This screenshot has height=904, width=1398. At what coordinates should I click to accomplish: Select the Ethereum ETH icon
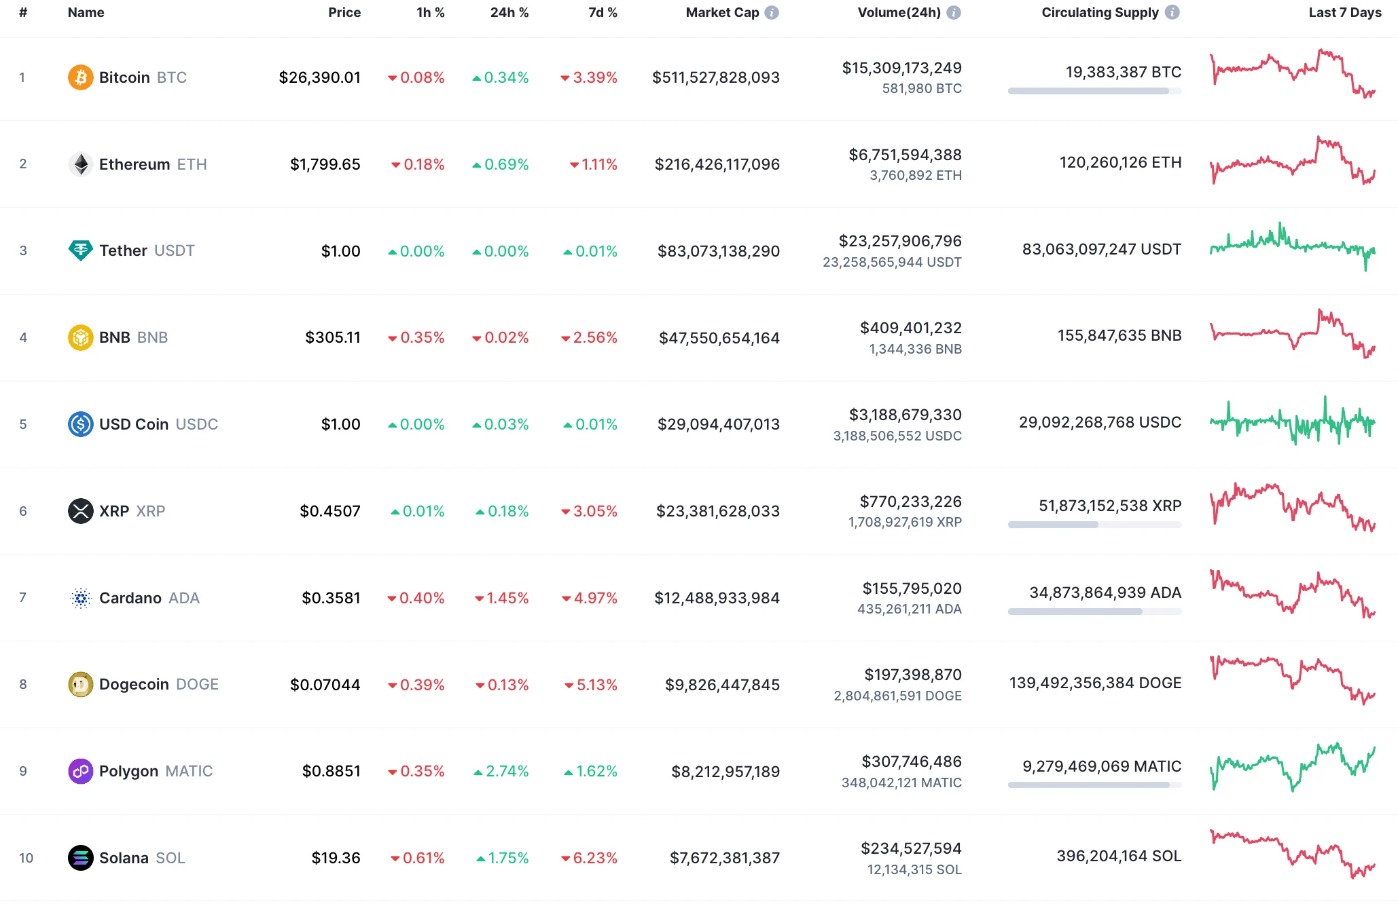pyautogui.click(x=81, y=164)
